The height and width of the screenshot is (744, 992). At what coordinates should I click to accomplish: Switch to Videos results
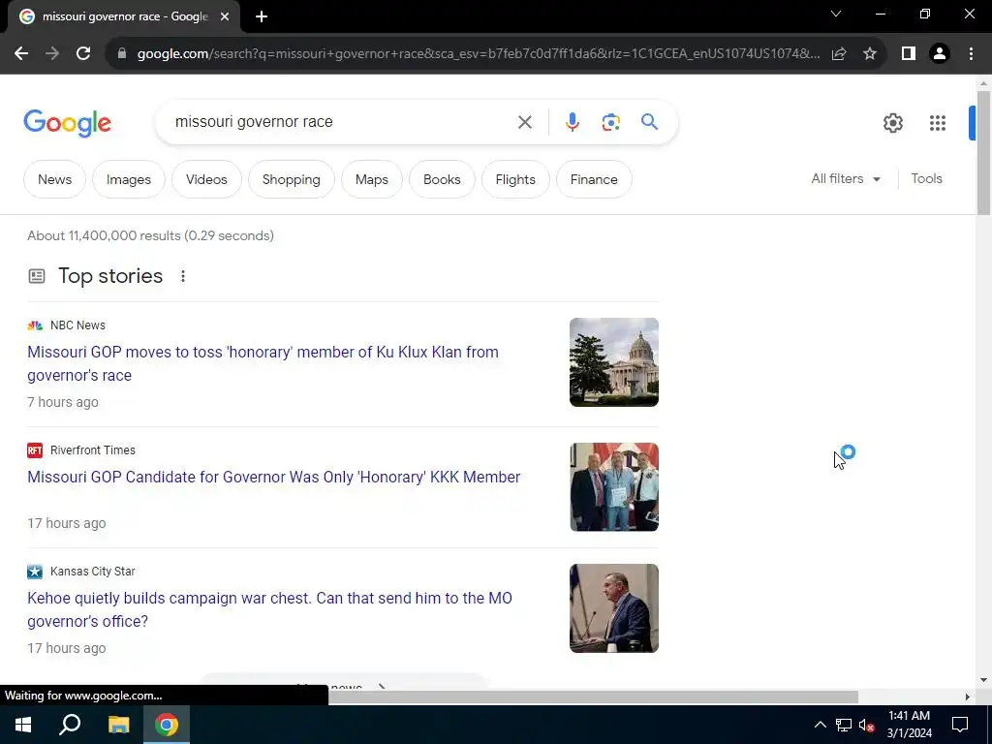(206, 179)
